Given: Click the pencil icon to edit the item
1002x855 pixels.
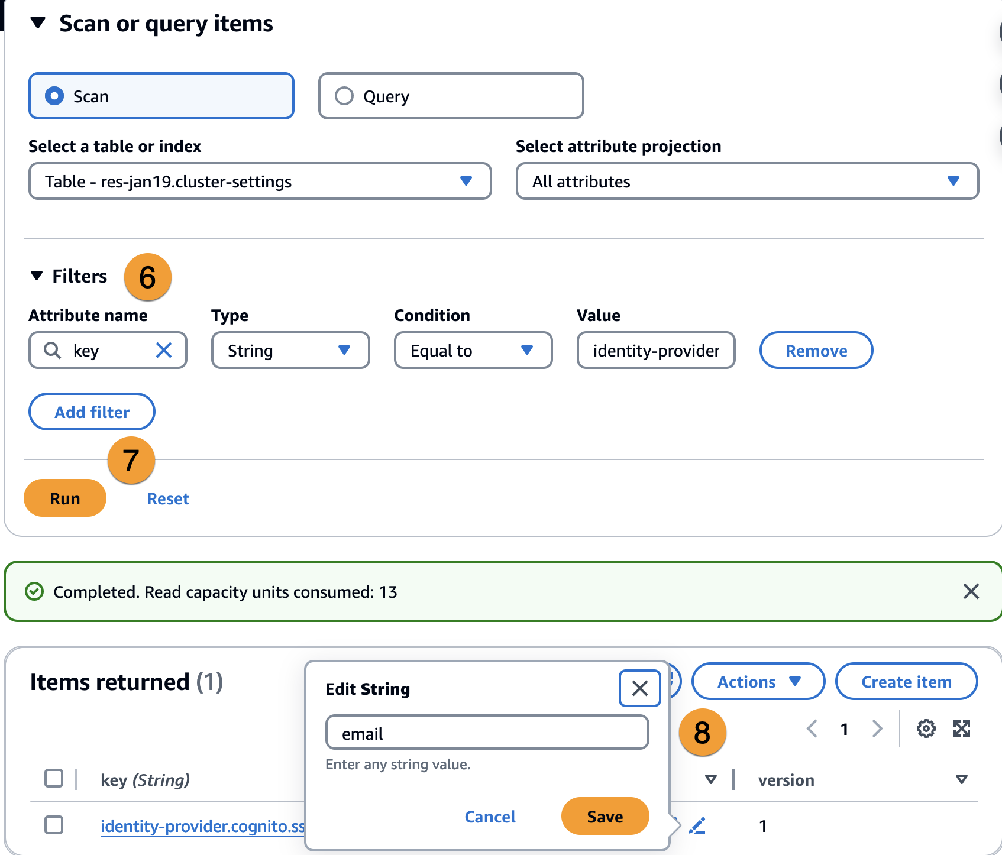Looking at the screenshot, I should 697,826.
